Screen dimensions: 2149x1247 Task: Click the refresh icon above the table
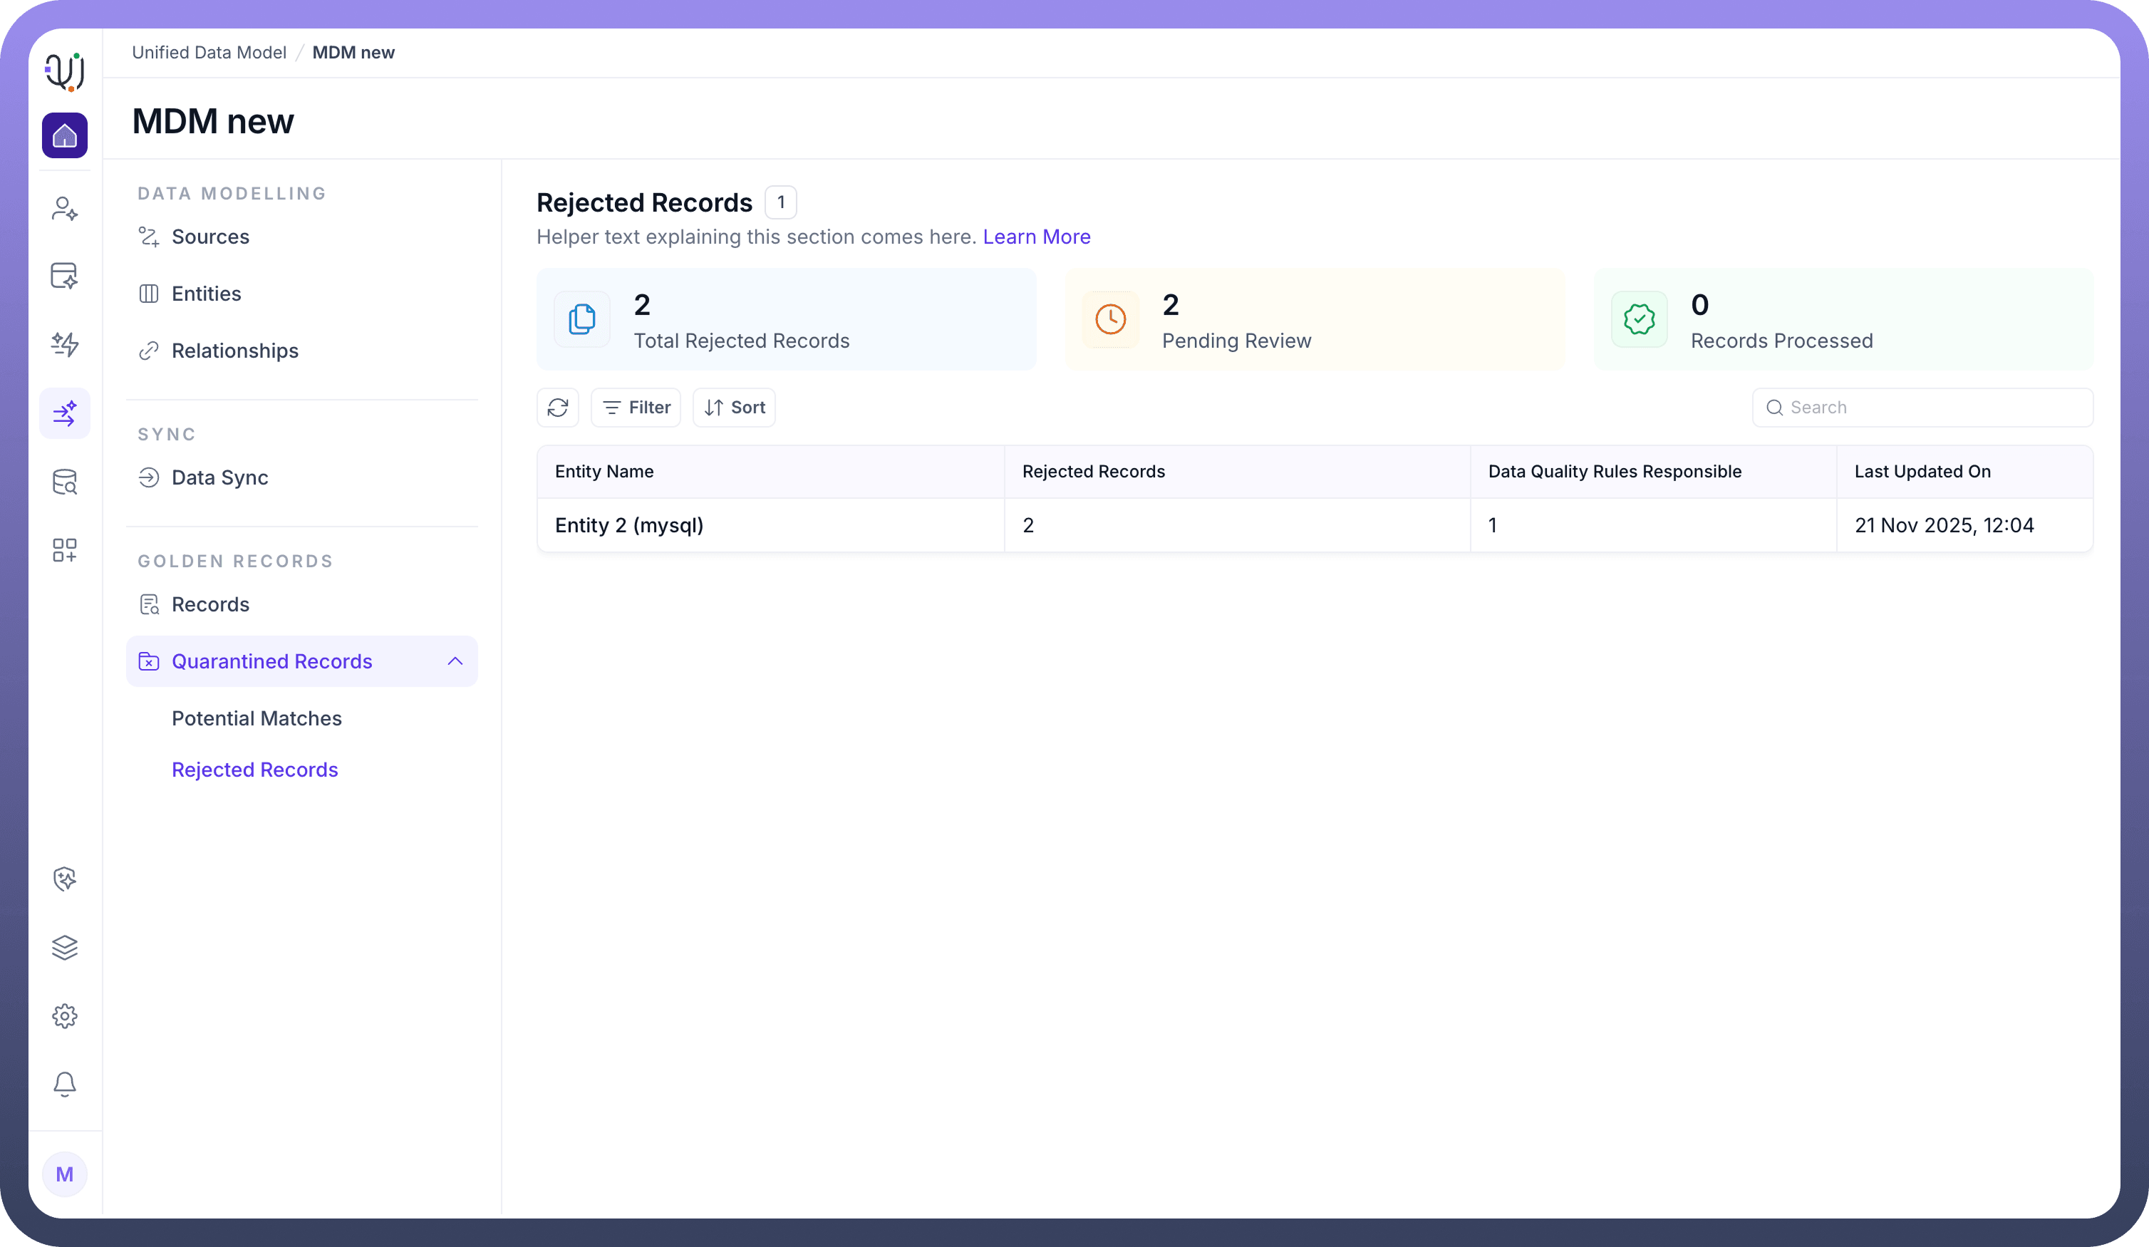[x=558, y=408]
